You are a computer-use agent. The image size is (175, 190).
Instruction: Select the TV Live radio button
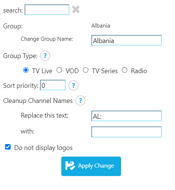26,70
